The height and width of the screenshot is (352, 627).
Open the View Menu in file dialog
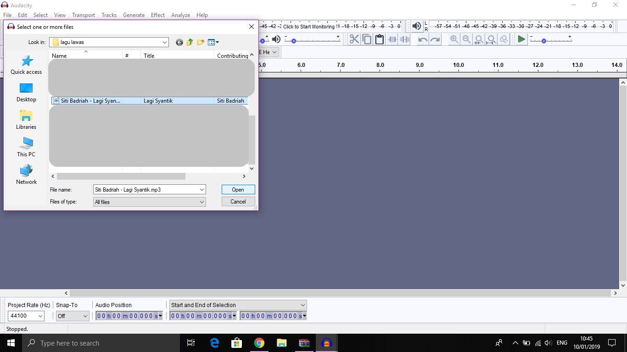[x=213, y=42]
